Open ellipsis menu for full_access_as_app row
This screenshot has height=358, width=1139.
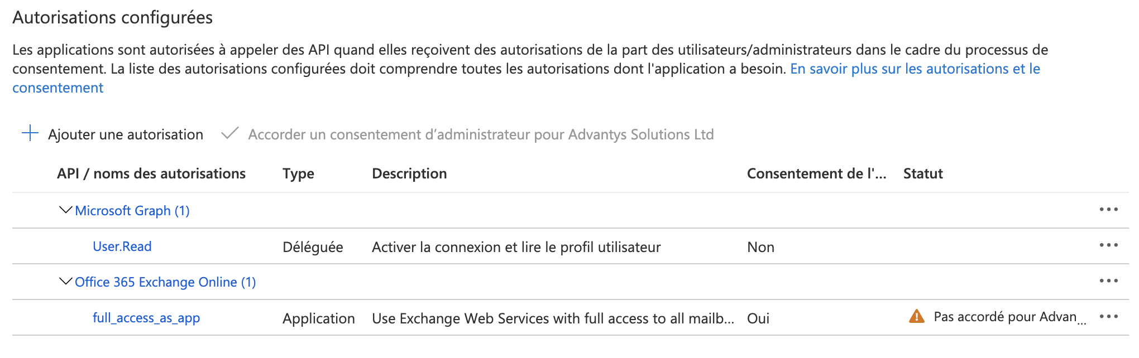click(1108, 317)
